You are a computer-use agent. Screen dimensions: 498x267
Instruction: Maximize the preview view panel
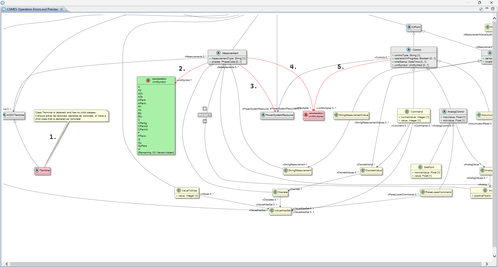pyautogui.click(x=493, y=9)
